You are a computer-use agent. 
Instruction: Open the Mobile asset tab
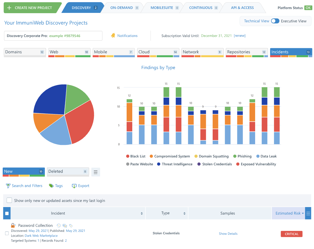114,52
